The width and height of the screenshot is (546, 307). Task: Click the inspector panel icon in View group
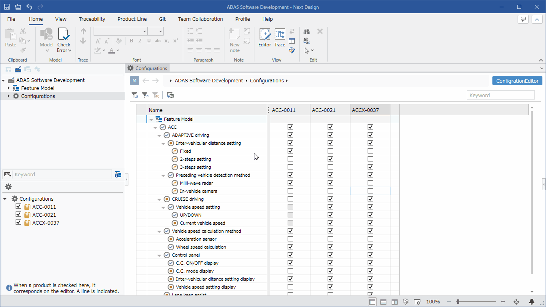click(x=292, y=41)
